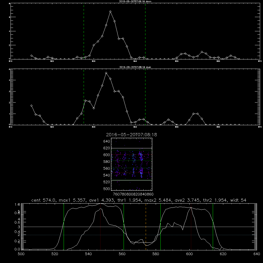Click the '760780800820840860' x-axis label under image
Image resolution: width=263 pixels, height=263 pixels.
133,194
